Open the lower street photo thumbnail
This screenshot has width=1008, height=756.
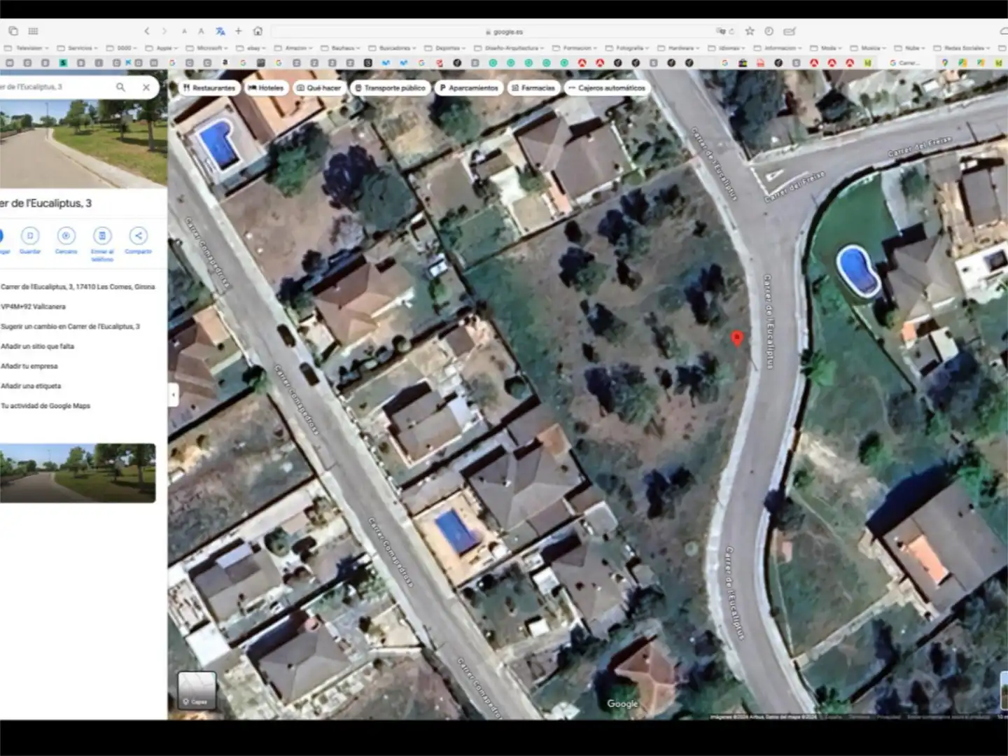click(78, 472)
